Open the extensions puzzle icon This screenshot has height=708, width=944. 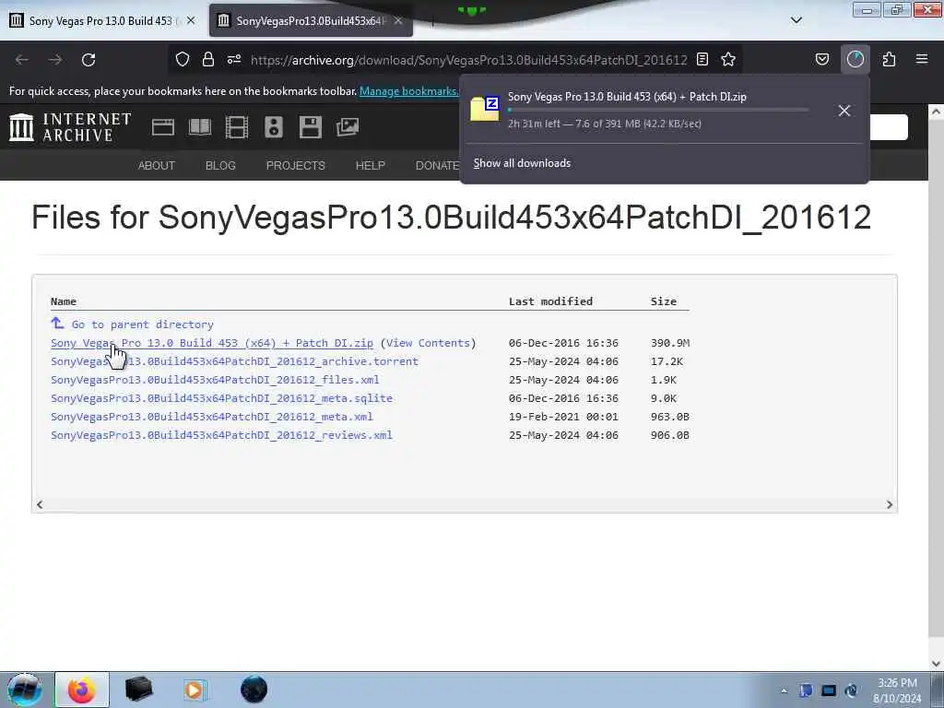point(889,59)
